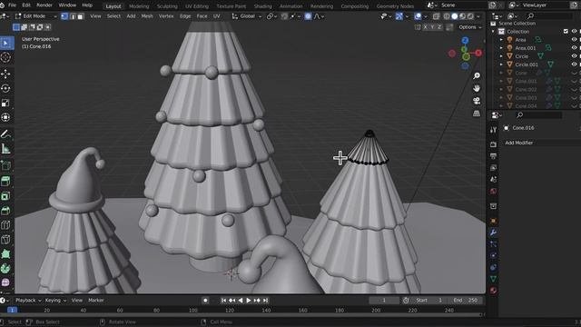
Task: Open the File menu
Action: [12, 5]
